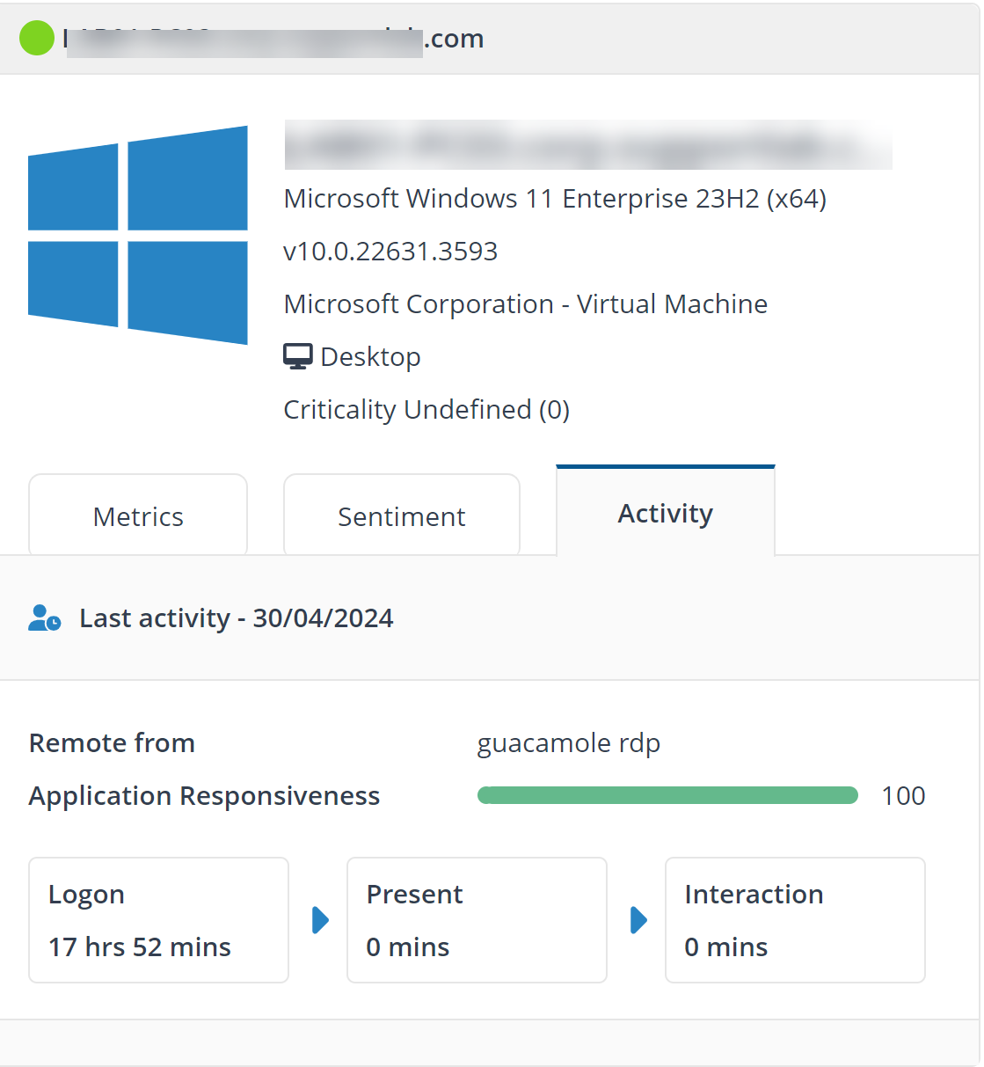This screenshot has width=984, height=1067.
Task: Click the Windows logo image
Action: 138,235
